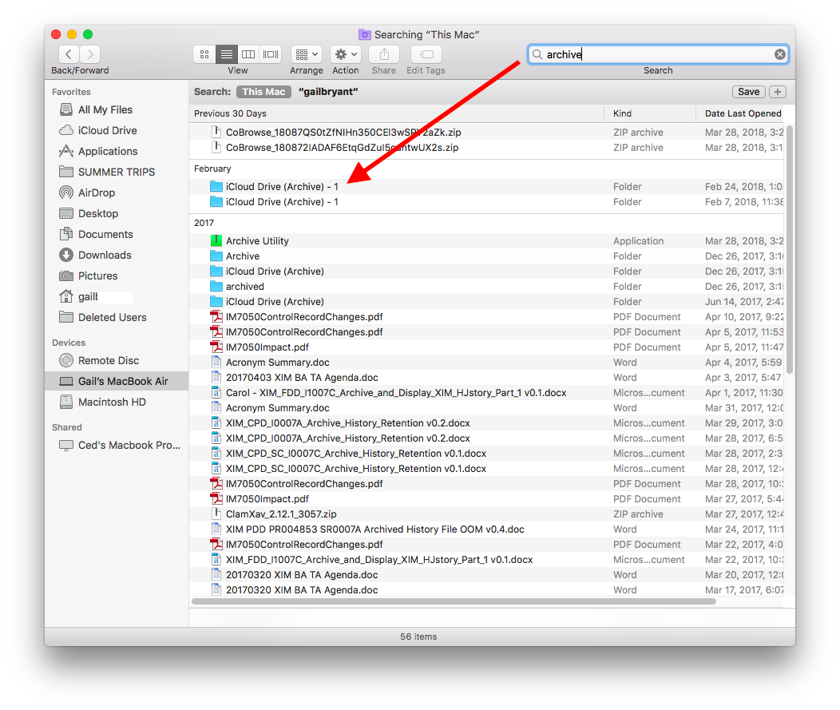Click the Previous 30 Days column header

(396, 113)
